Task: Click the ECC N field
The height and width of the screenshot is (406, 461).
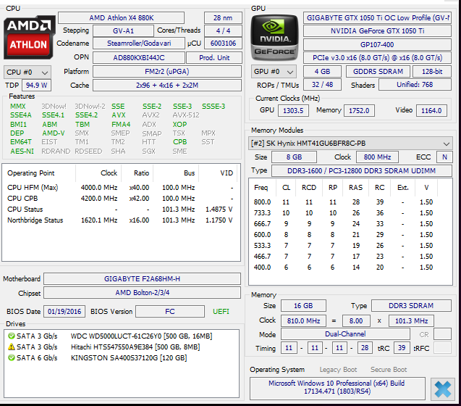Action: [444, 157]
